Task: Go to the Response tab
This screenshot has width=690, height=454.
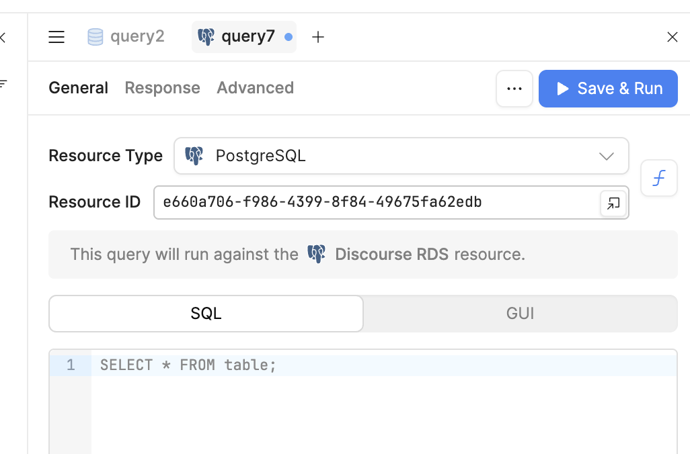Action: coord(162,88)
